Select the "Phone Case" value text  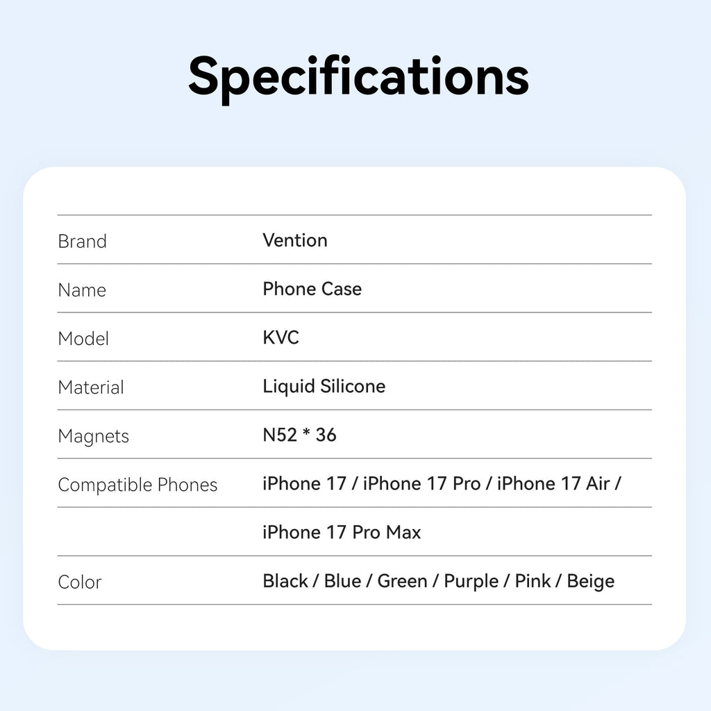pos(312,289)
